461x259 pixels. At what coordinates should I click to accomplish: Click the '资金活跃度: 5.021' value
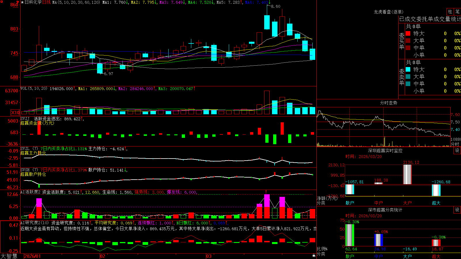[x=61, y=192]
